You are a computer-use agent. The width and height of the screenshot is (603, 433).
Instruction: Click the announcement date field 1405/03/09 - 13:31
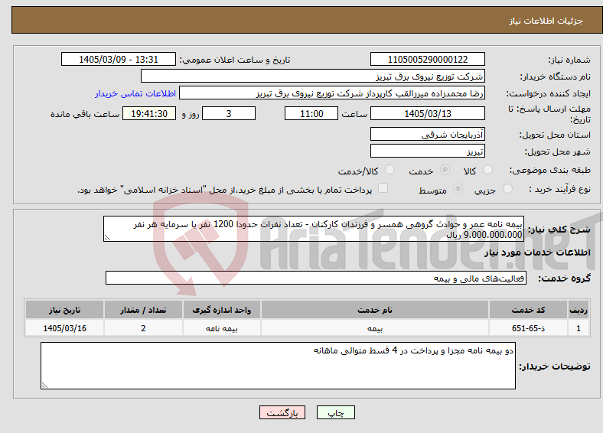coord(119,59)
